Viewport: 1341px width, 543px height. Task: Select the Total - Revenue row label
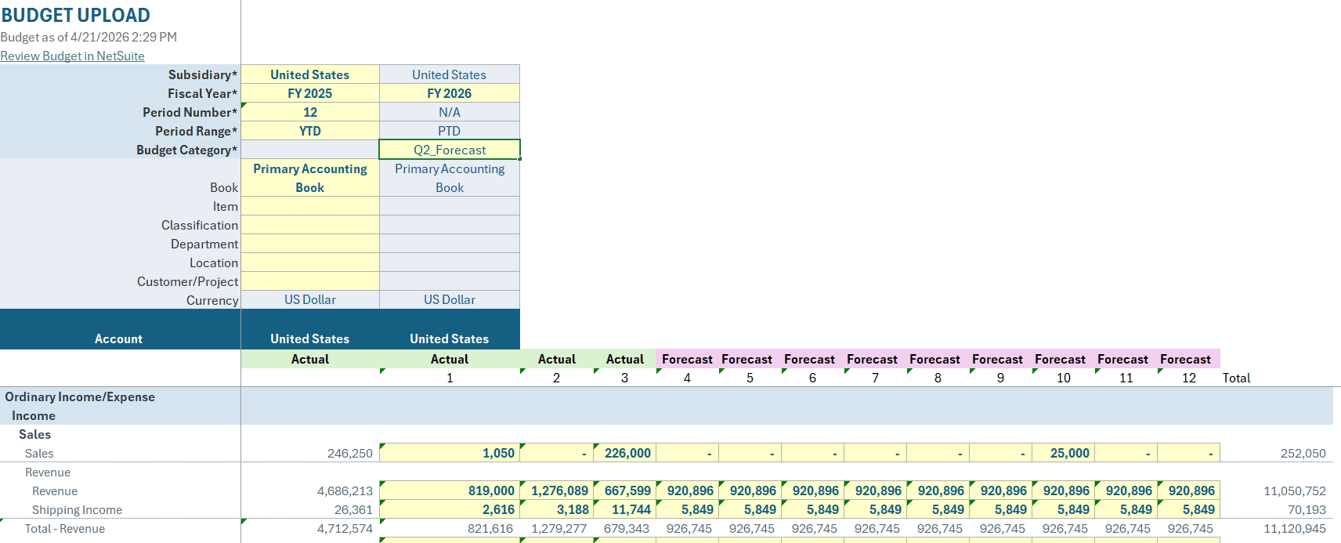point(65,528)
